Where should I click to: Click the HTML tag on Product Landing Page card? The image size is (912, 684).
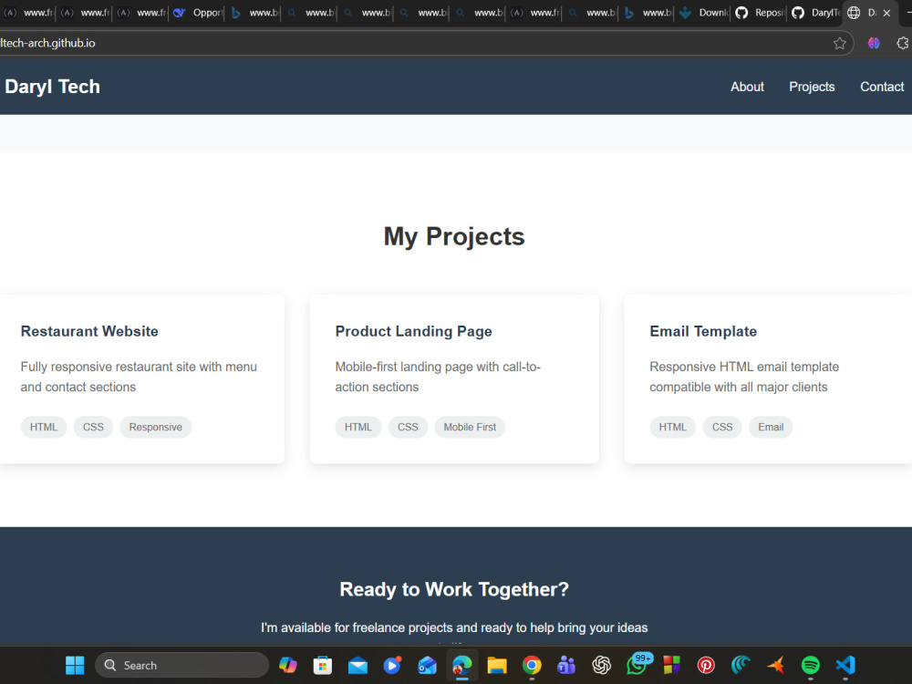(x=358, y=427)
